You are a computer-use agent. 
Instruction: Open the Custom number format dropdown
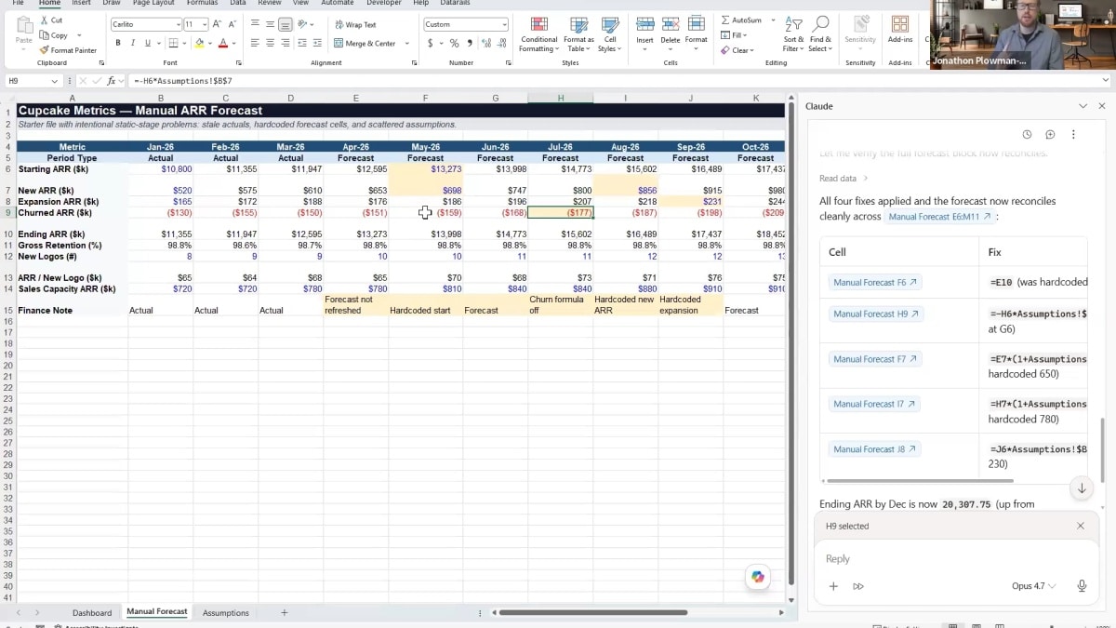(504, 24)
